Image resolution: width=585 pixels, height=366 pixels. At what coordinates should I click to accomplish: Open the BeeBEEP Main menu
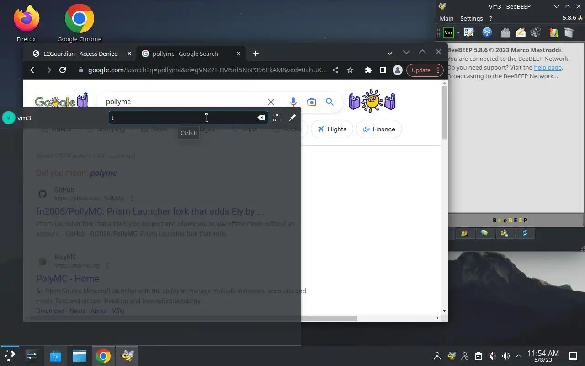pos(447,18)
